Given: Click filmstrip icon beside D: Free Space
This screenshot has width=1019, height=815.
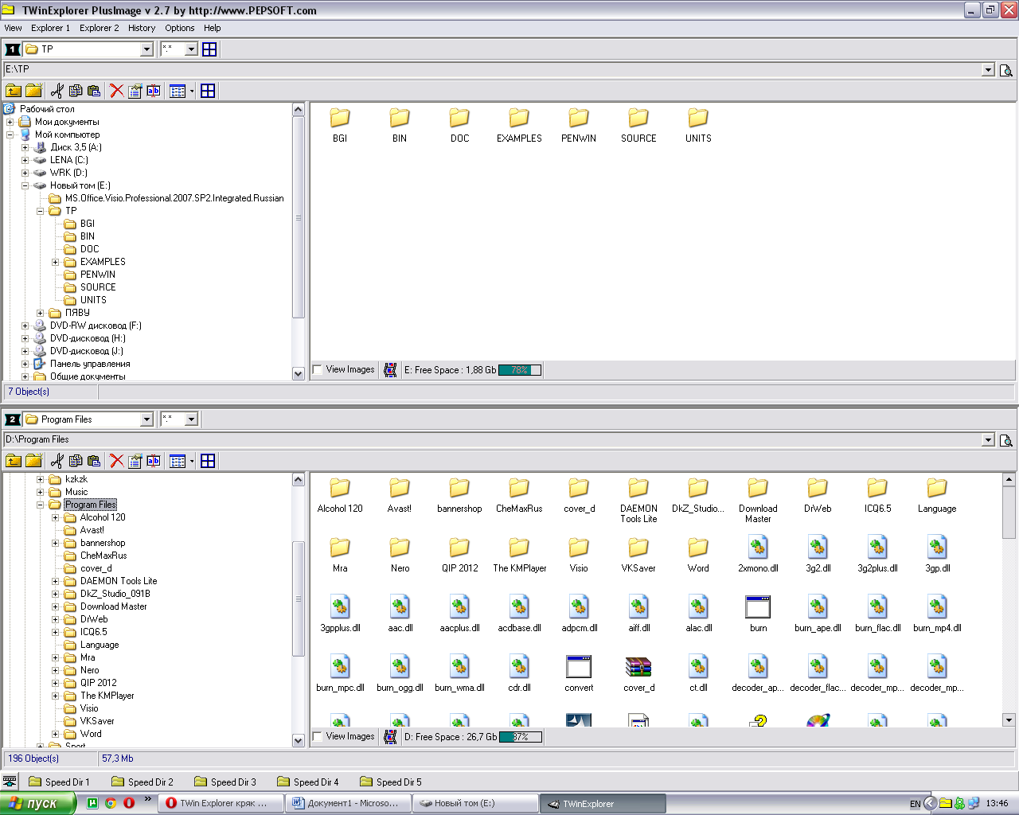Looking at the screenshot, I should tap(390, 737).
